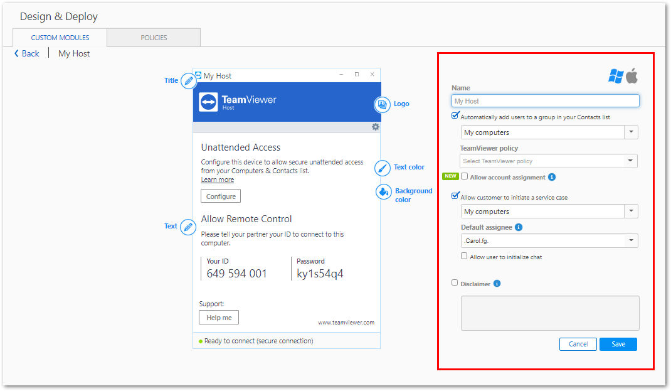Click the My Host breadcrumb text

point(74,53)
